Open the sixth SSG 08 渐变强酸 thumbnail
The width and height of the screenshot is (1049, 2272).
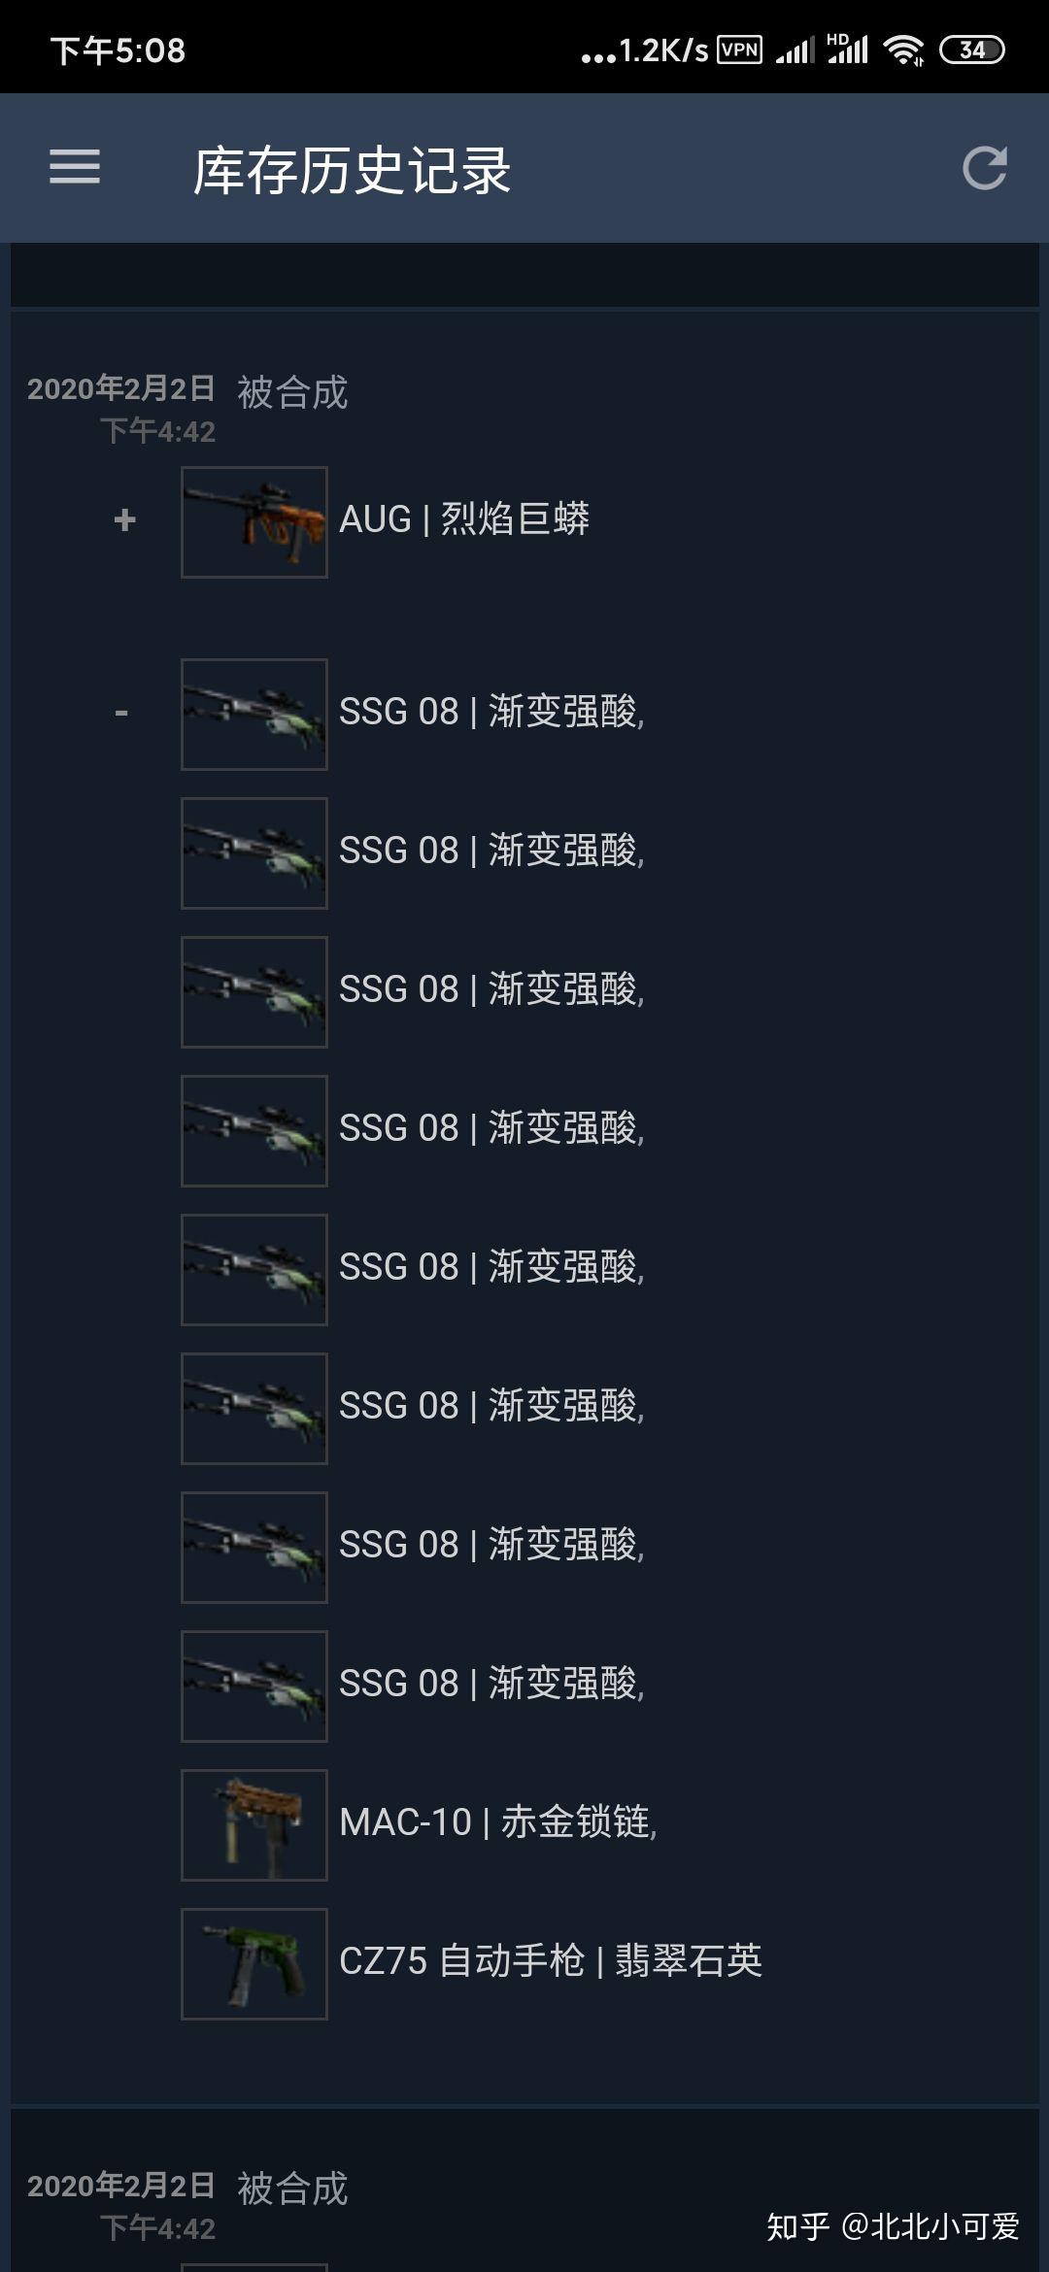(254, 1409)
